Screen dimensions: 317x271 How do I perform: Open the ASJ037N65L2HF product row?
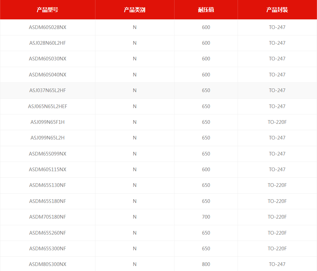click(47, 90)
